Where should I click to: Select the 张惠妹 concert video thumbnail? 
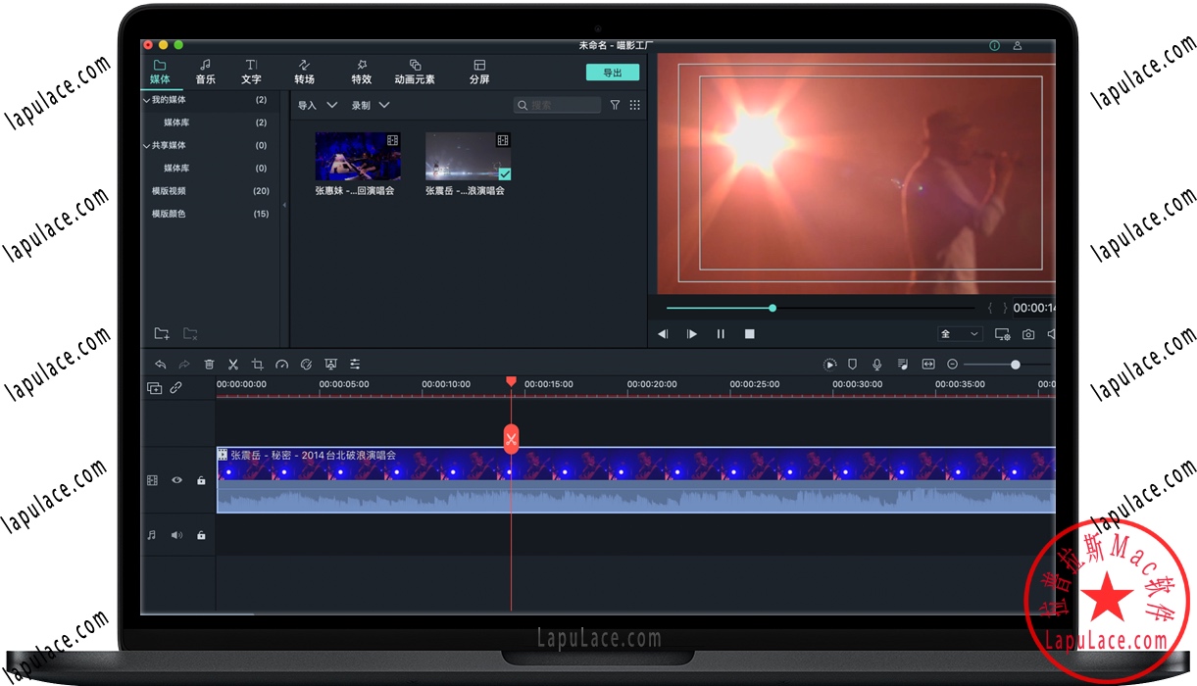click(x=357, y=157)
